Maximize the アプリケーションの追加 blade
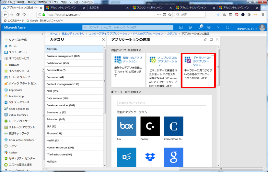 tap(211, 39)
